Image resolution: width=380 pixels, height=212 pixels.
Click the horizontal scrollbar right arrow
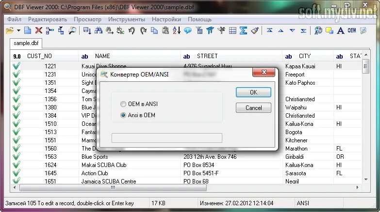click(x=357, y=187)
